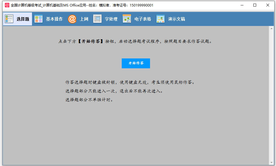Click the scrollbar up arrow
This screenshot has height=166, width=276.
(271, 29)
